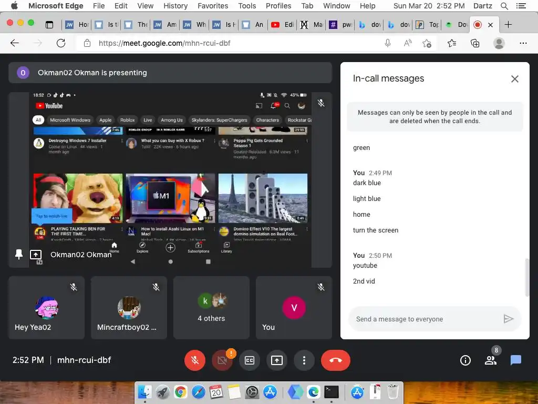This screenshot has width=538, height=404.
Task: Open the Apple menu
Action: tap(14, 5)
